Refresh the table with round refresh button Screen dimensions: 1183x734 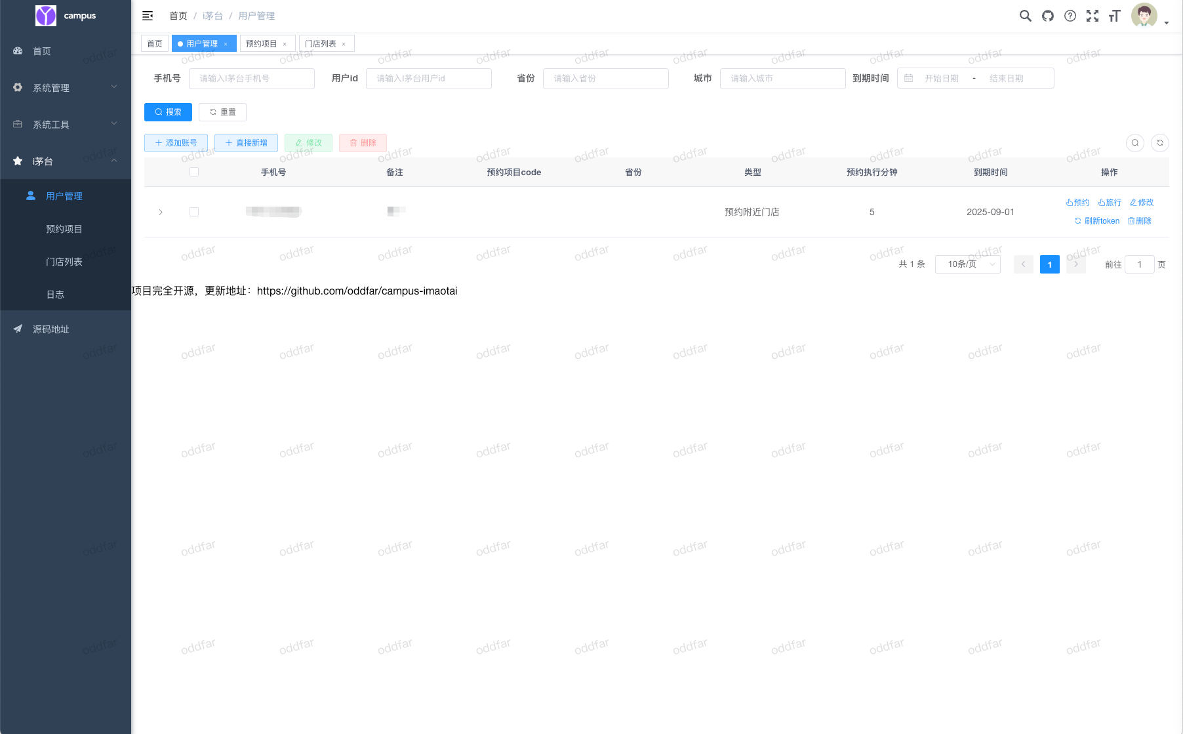tap(1160, 143)
